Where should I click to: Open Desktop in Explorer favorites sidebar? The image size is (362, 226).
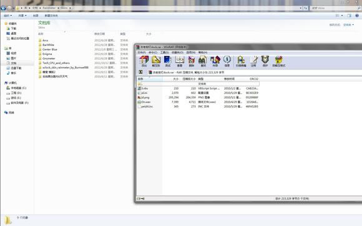[11, 34]
